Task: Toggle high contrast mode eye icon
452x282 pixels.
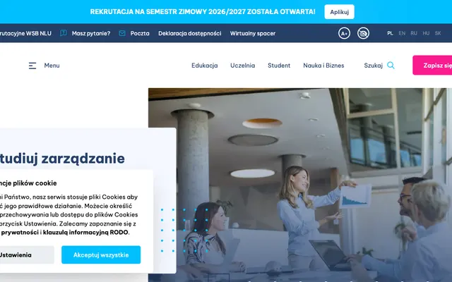Action: coord(363,33)
